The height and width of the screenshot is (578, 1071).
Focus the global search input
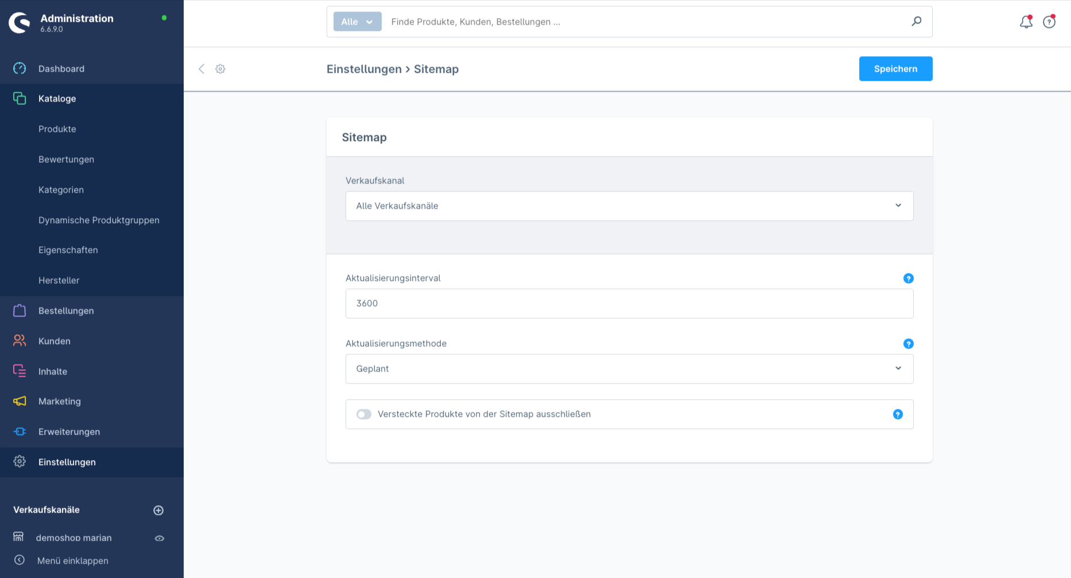(646, 22)
